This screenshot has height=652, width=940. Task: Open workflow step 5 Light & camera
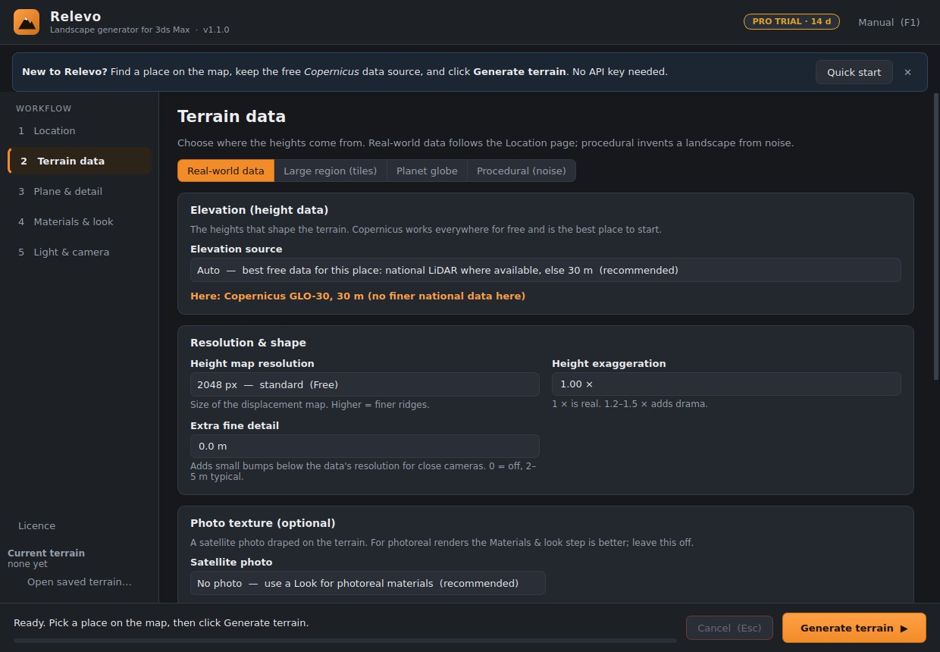pyautogui.click(x=80, y=252)
